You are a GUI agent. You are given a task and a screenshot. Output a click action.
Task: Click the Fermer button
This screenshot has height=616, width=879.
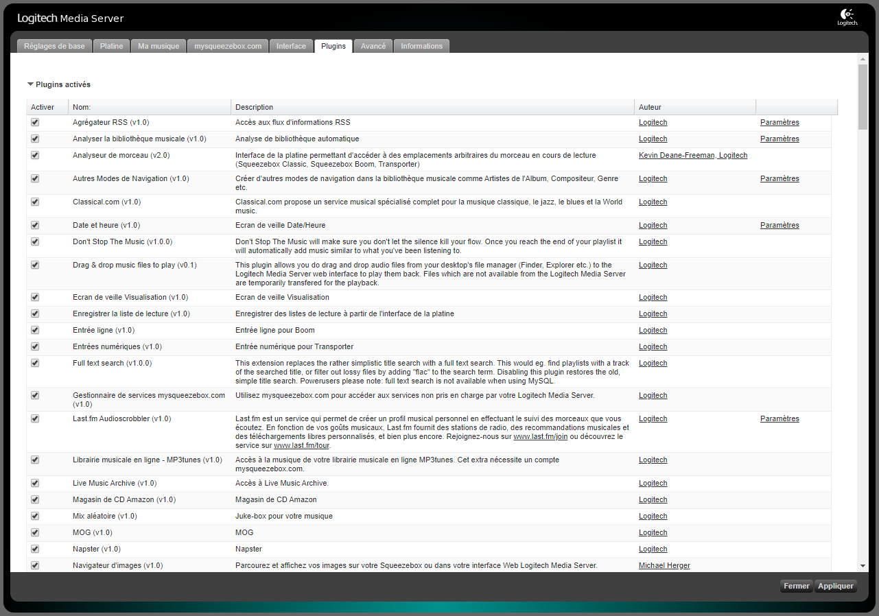point(797,586)
